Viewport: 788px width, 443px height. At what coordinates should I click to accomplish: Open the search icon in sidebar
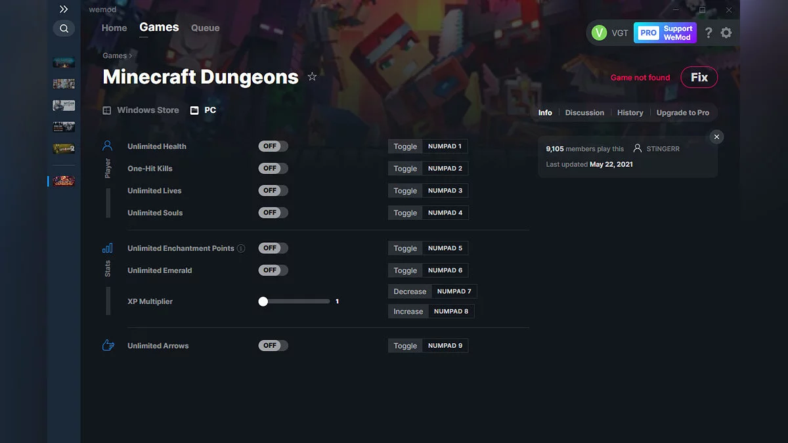click(x=64, y=28)
